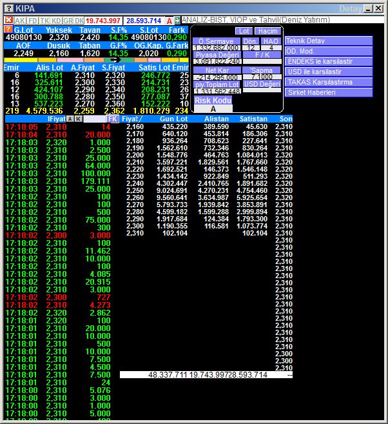
Task: Click the Dön. label
Action: (251, 41)
